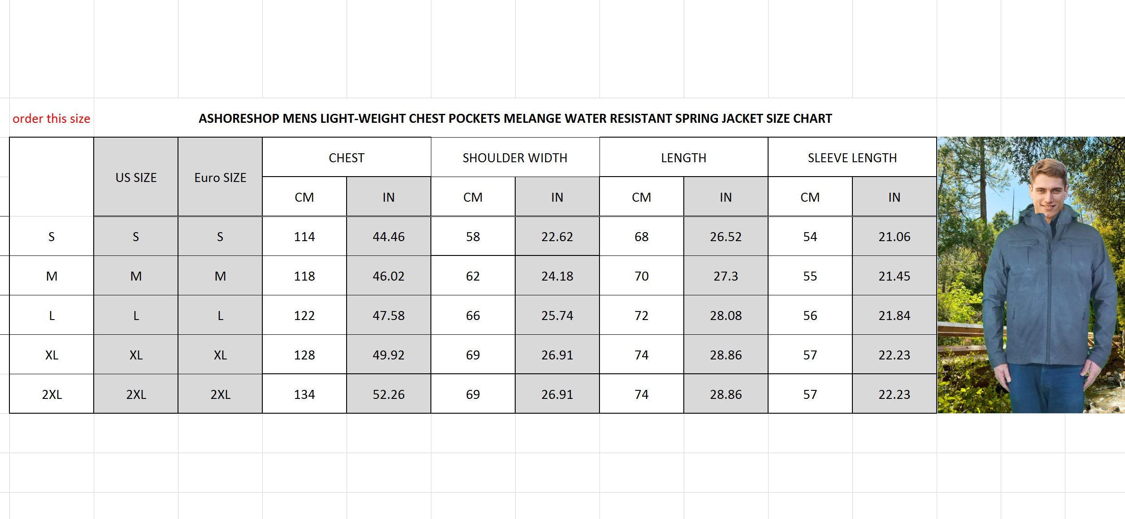The width and height of the screenshot is (1125, 519).
Task: Click chest CM value 114 for size S
Action: click(x=304, y=237)
